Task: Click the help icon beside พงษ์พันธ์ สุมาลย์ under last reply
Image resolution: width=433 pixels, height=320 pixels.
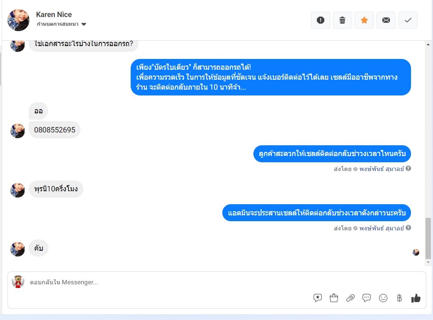Action: point(408,228)
